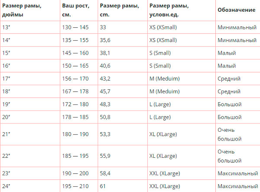Select the 180 — 190 height cell
The height and width of the screenshot is (192, 260).
pyautogui.click(x=75, y=134)
